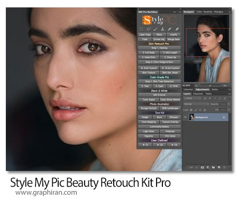Click the new adjustment layer icon
Screen dimensions: 238x200
pos(208,167)
